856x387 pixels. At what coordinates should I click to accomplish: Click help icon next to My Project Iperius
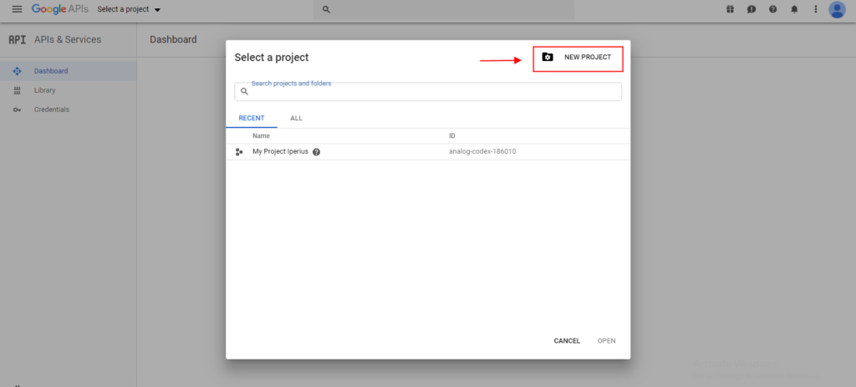(316, 152)
